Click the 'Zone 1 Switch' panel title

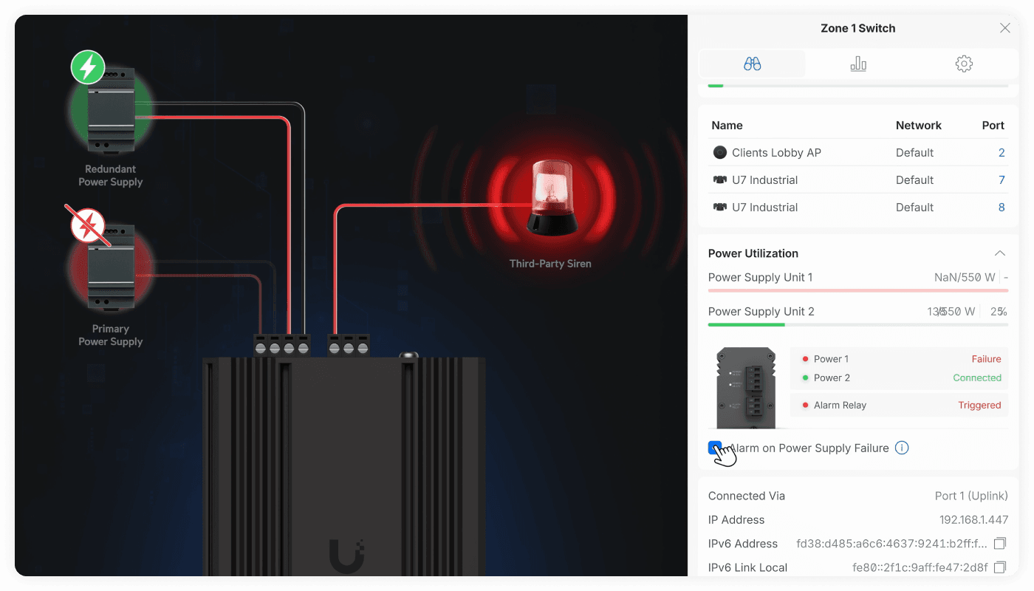[858, 28]
